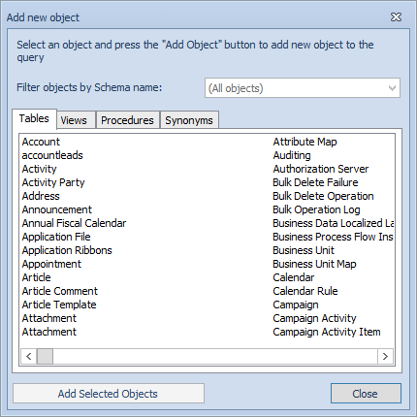Close the Add new object dialog with X
Screen dimensions: 417x417
pyautogui.click(x=396, y=16)
